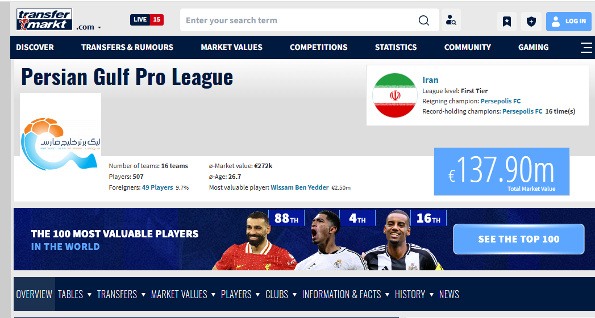
Task: Click the Transfermarkt logo
Action: 44,20
